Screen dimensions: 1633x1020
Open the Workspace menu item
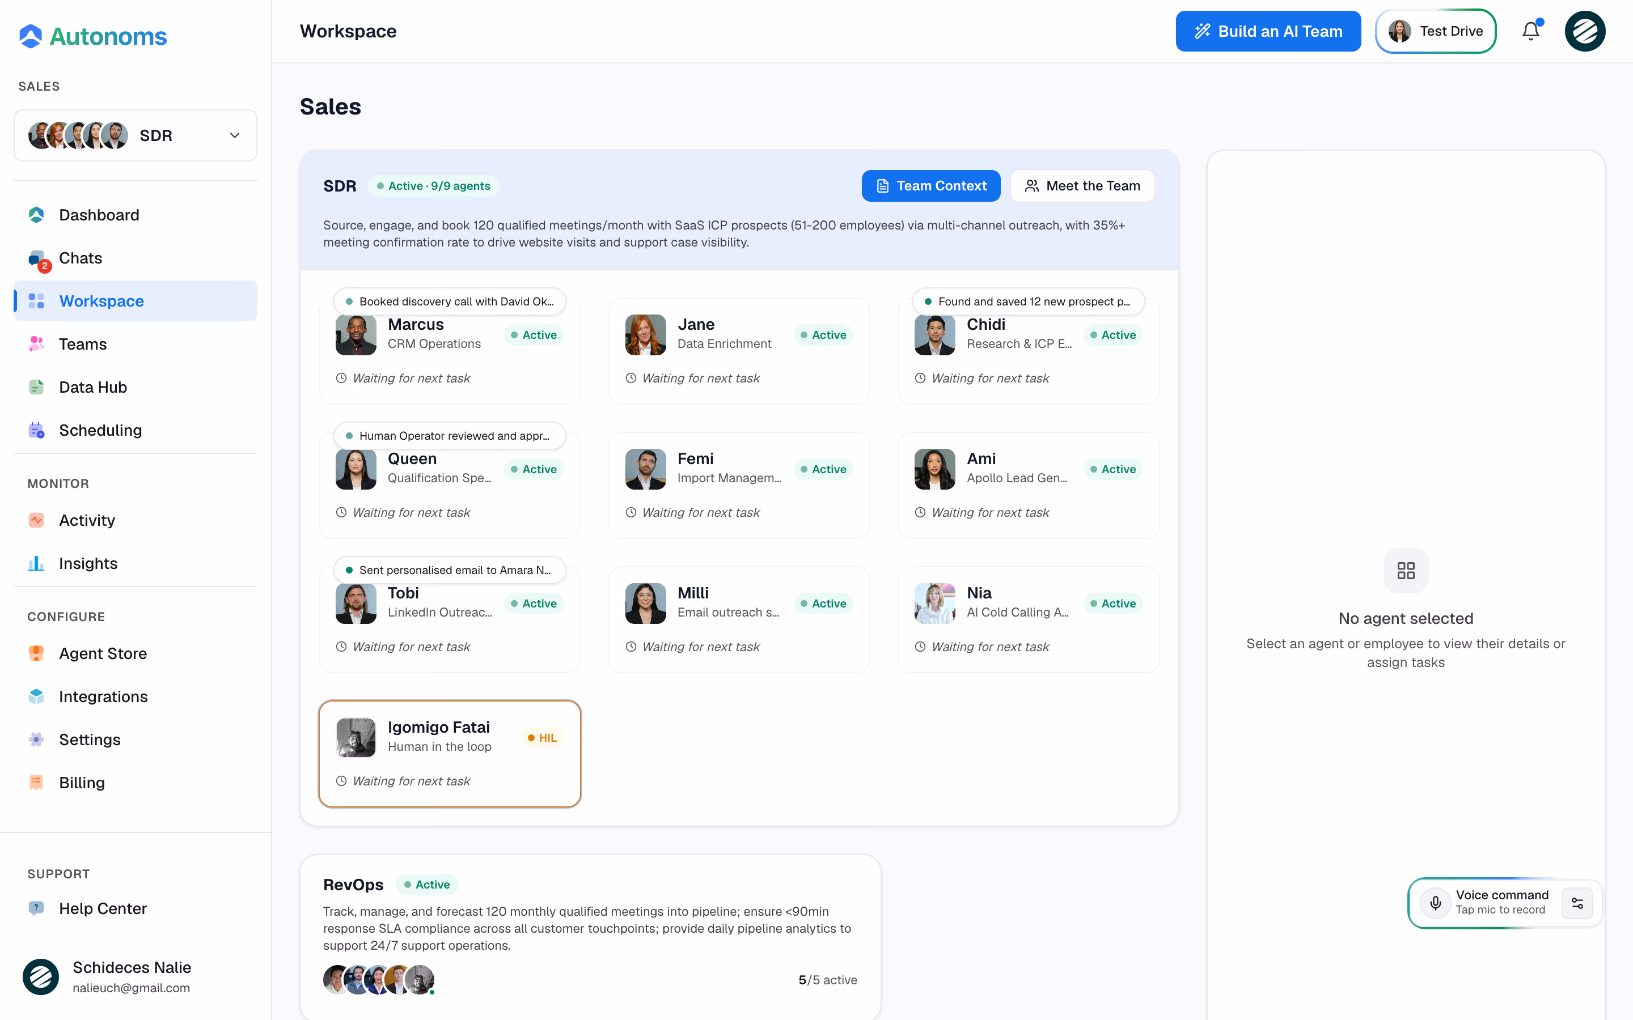[x=135, y=301]
